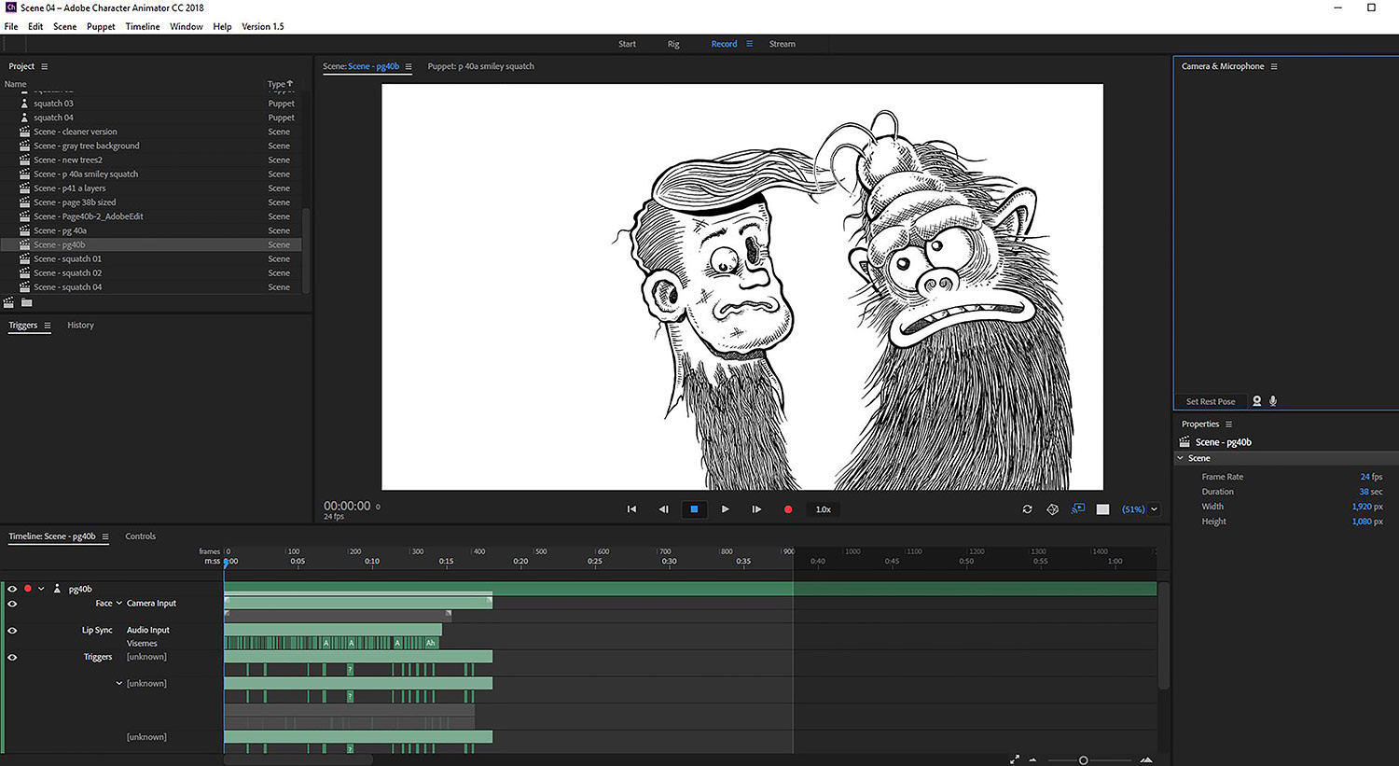Step forward one frame
1399x766 pixels.
pos(756,509)
